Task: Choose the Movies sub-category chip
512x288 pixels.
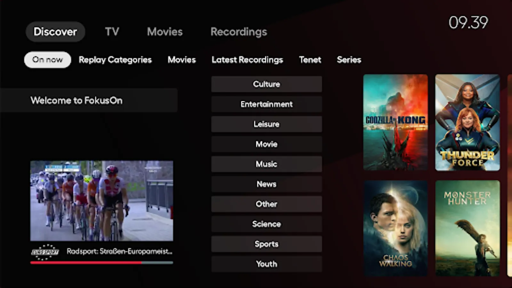Action: pyautogui.click(x=182, y=60)
